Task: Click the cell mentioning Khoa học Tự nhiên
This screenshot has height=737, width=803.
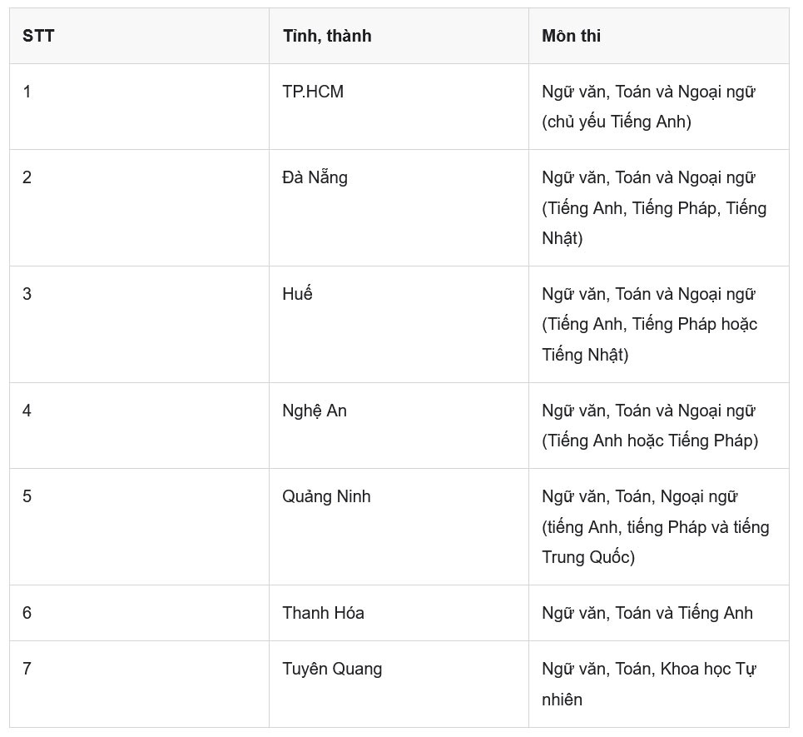Action: coord(648,684)
